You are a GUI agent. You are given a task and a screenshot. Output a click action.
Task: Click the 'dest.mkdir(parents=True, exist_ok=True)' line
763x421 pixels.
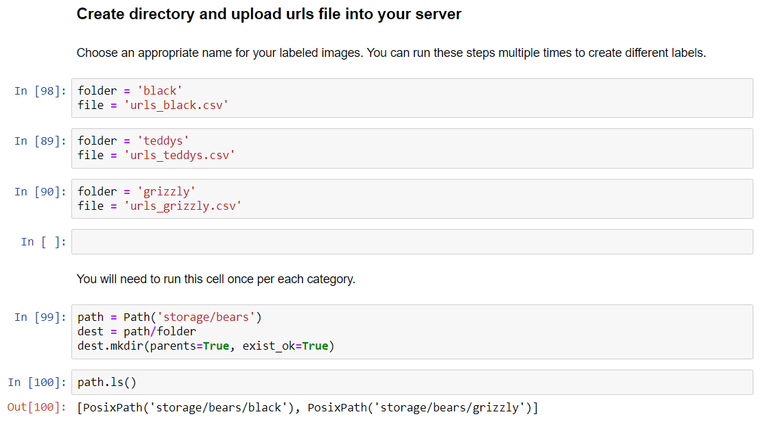click(206, 346)
